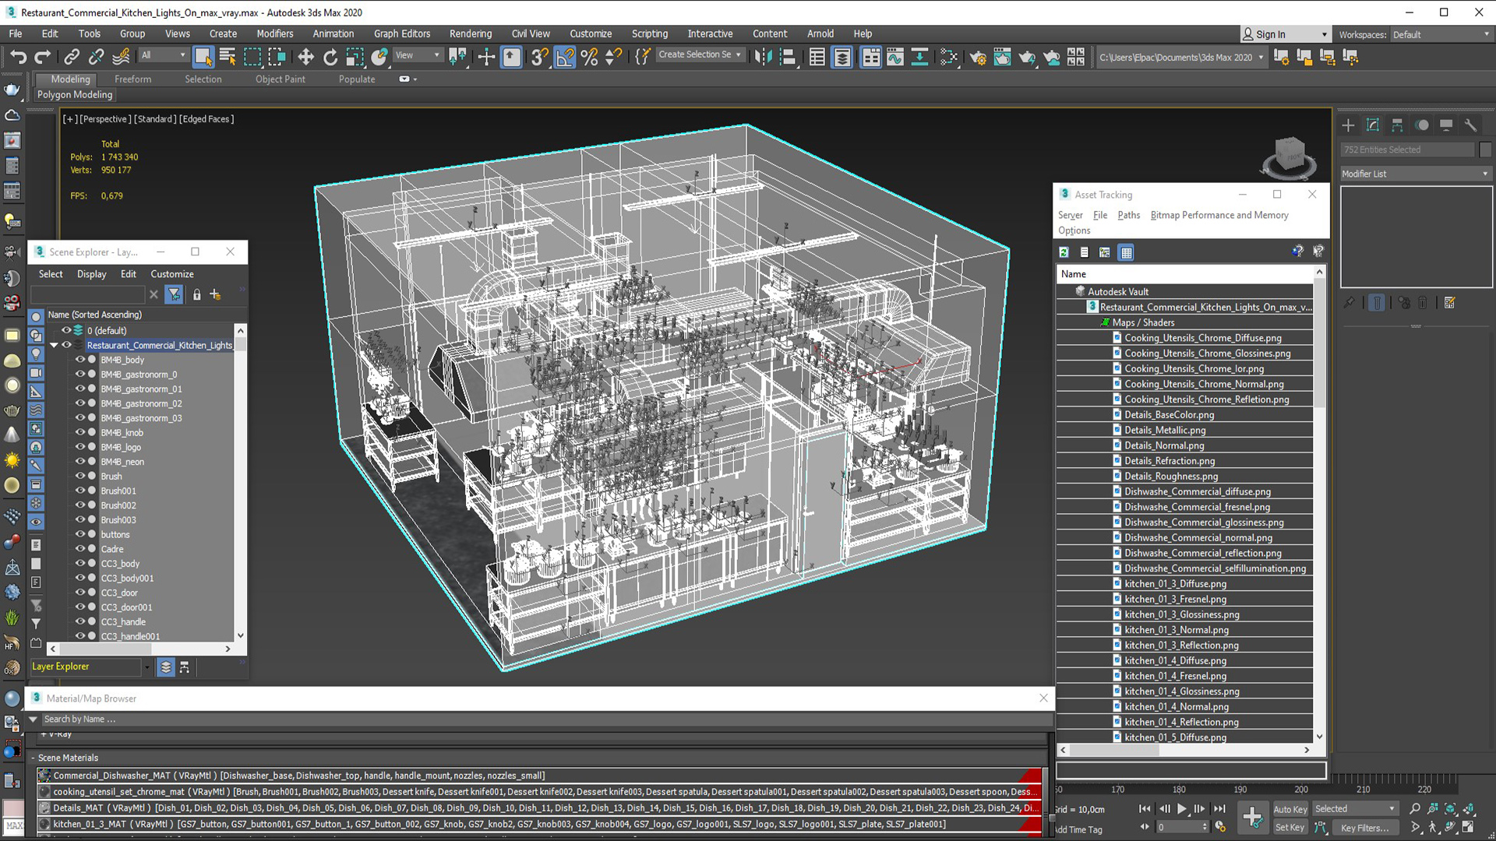Click Asset Tracking vertical scrollbar

[x=1319, y=504]
